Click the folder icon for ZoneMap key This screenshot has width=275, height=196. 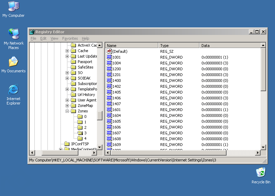pos(73,106)
